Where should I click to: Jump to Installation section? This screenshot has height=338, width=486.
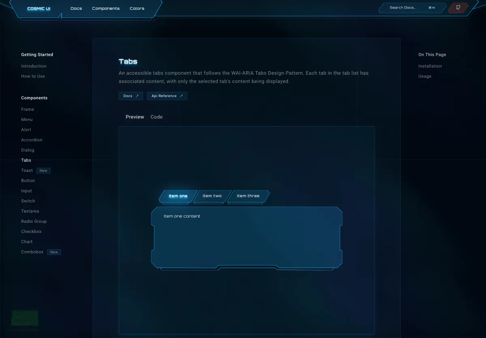430,66
